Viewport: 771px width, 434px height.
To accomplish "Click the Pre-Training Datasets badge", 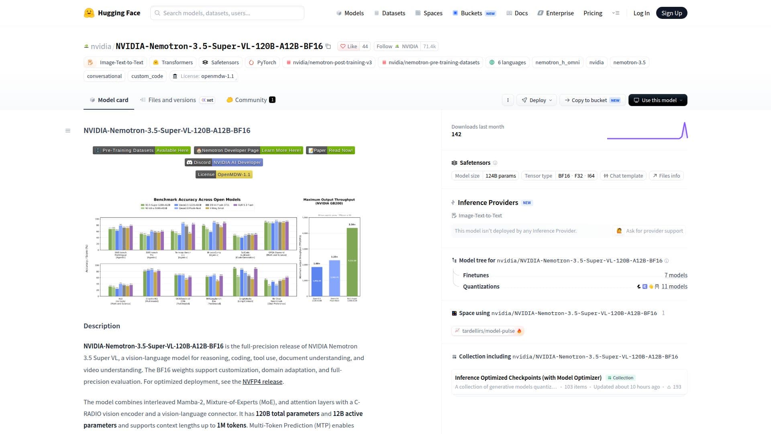I will coord(142,150).
